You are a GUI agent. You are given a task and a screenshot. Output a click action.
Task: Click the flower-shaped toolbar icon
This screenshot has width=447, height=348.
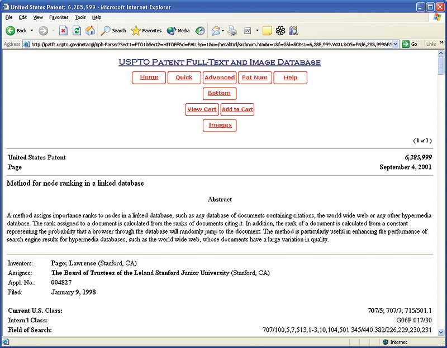click(x=280, y=31)
